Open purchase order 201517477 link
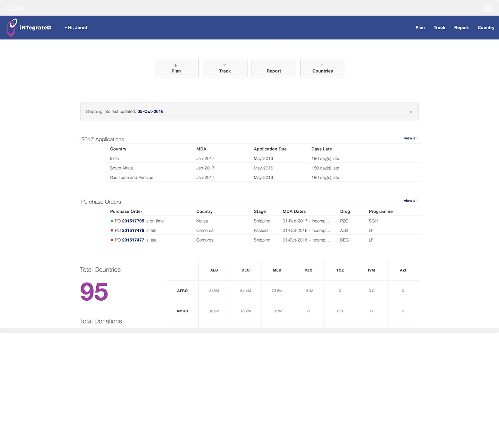This screenshot has height=436, width=499. tap(133, 240)
